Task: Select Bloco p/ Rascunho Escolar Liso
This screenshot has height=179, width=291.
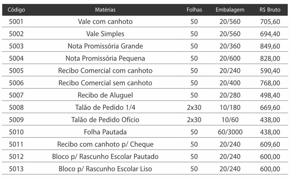Action: pos(105,169)
